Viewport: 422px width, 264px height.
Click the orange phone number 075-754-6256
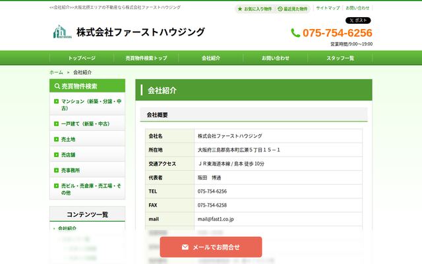click(x=337, y=33)
